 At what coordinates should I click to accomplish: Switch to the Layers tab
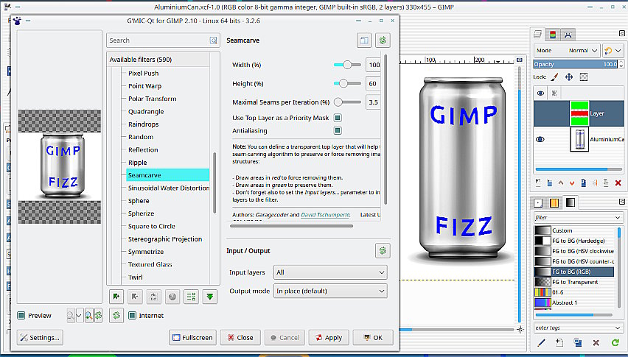point(538,35)
